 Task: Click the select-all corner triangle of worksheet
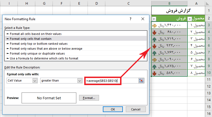208,4
